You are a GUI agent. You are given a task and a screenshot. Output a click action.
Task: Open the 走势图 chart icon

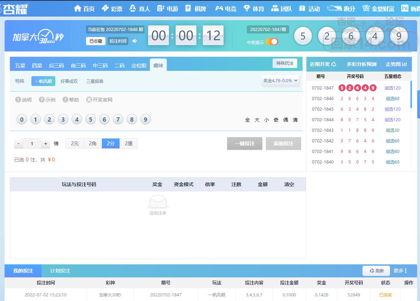pyautogui.click(x=404, y=64)
